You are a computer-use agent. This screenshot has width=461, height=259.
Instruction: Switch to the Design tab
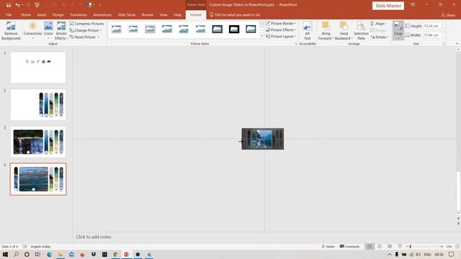coord(58,14)
